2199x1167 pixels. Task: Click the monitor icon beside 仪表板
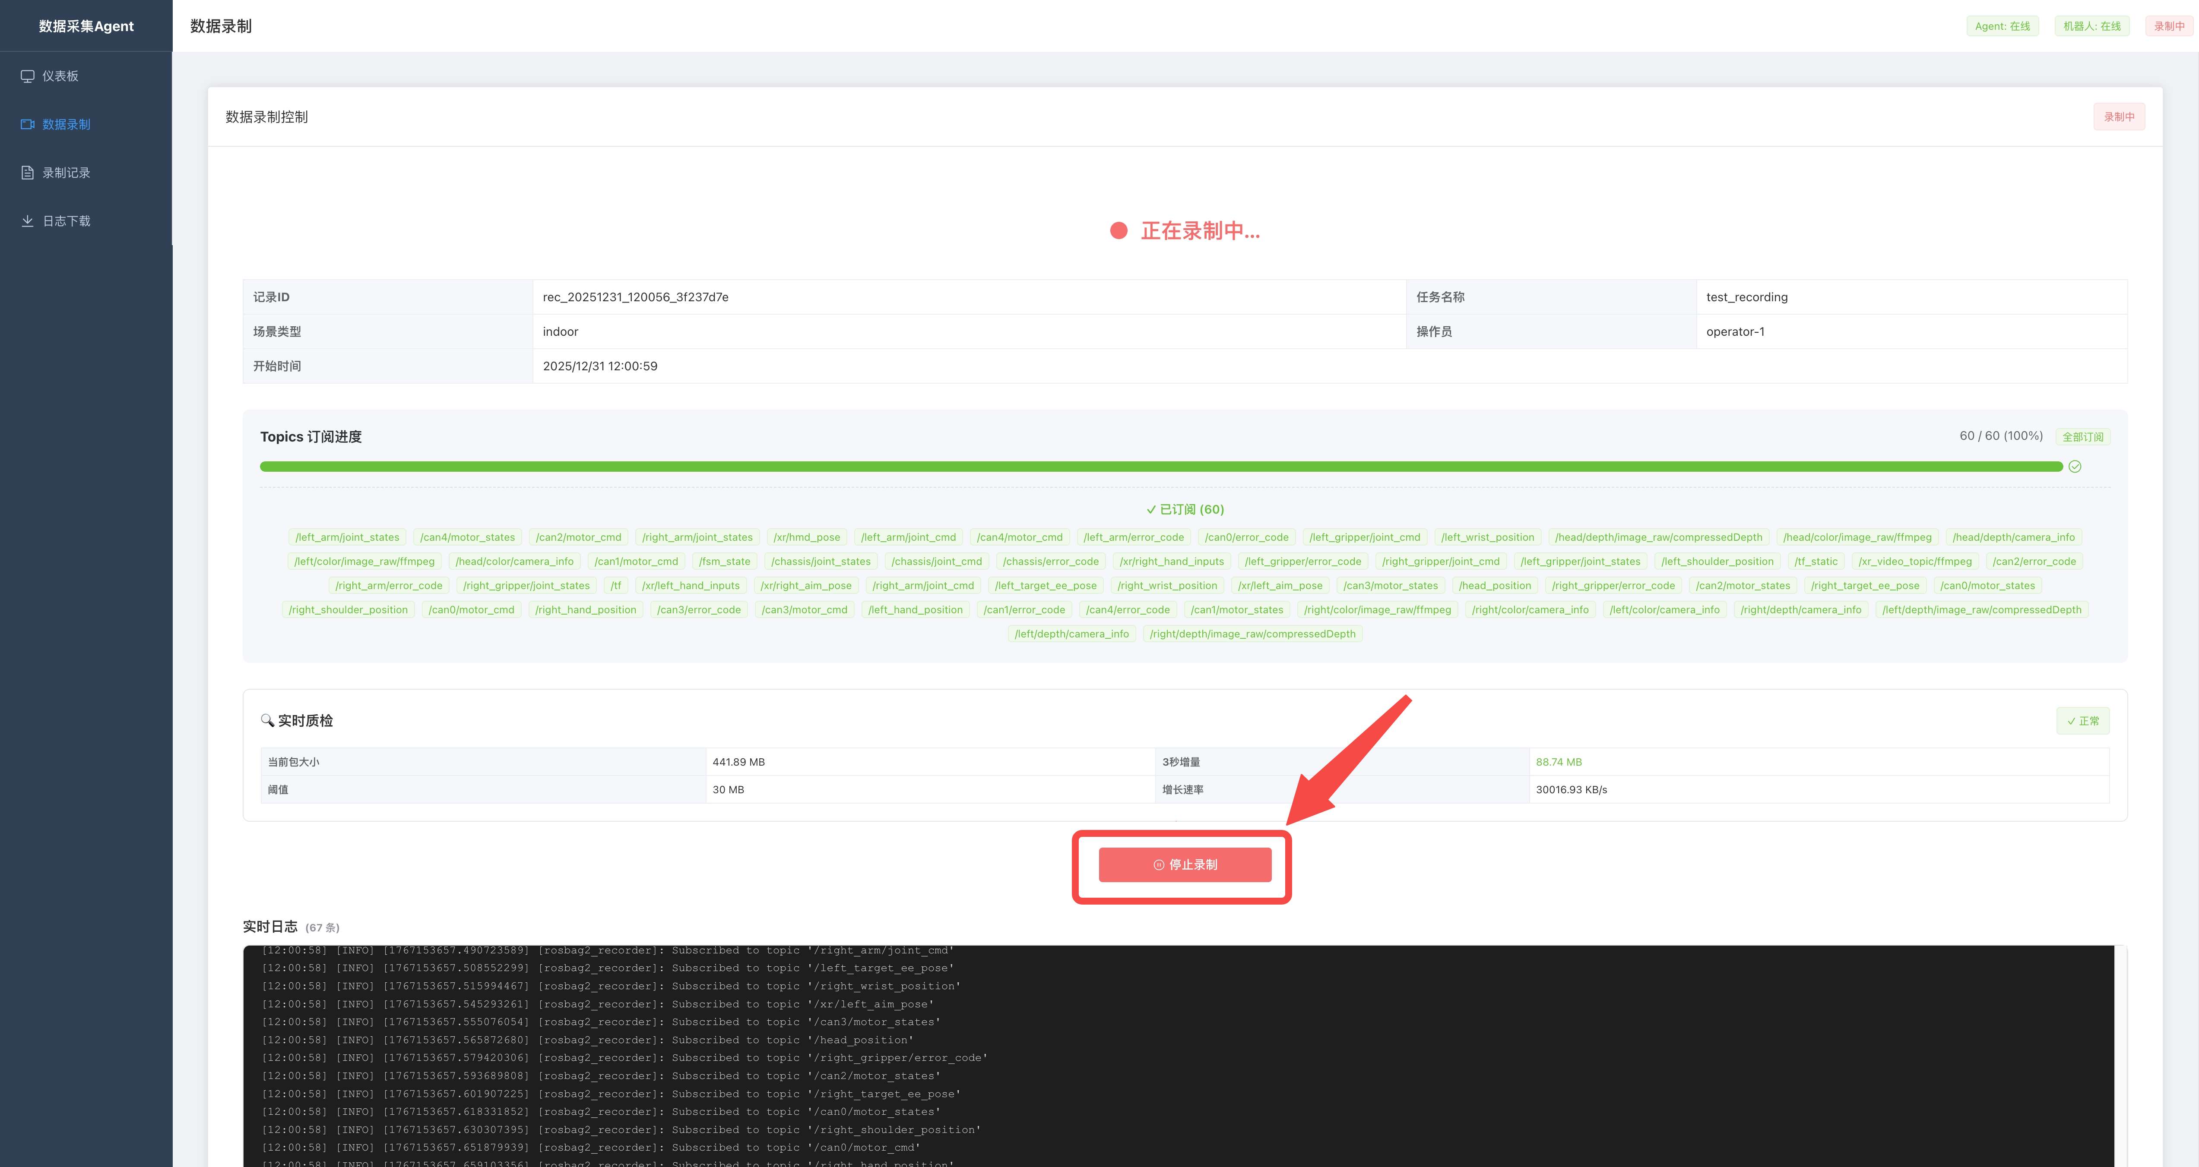(x=27, y=76)
